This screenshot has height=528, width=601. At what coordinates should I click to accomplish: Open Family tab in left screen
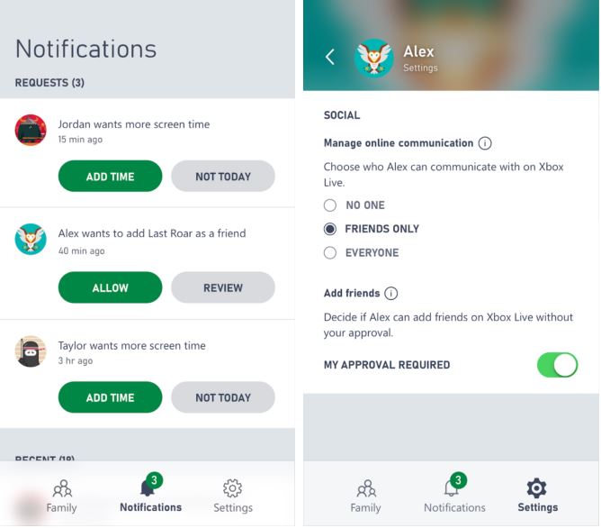[x=62, y=496]
